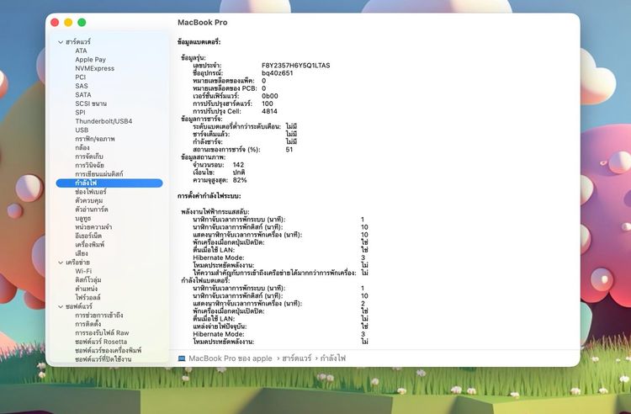Click the MacBook Pro window title
This screenshot has height=414, width=631.
tap(203, 23)
